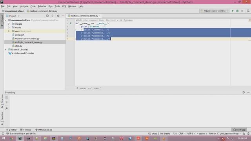Click the Windows Start button
Viewport: 251px width, 141px height.
coord(4,138)
